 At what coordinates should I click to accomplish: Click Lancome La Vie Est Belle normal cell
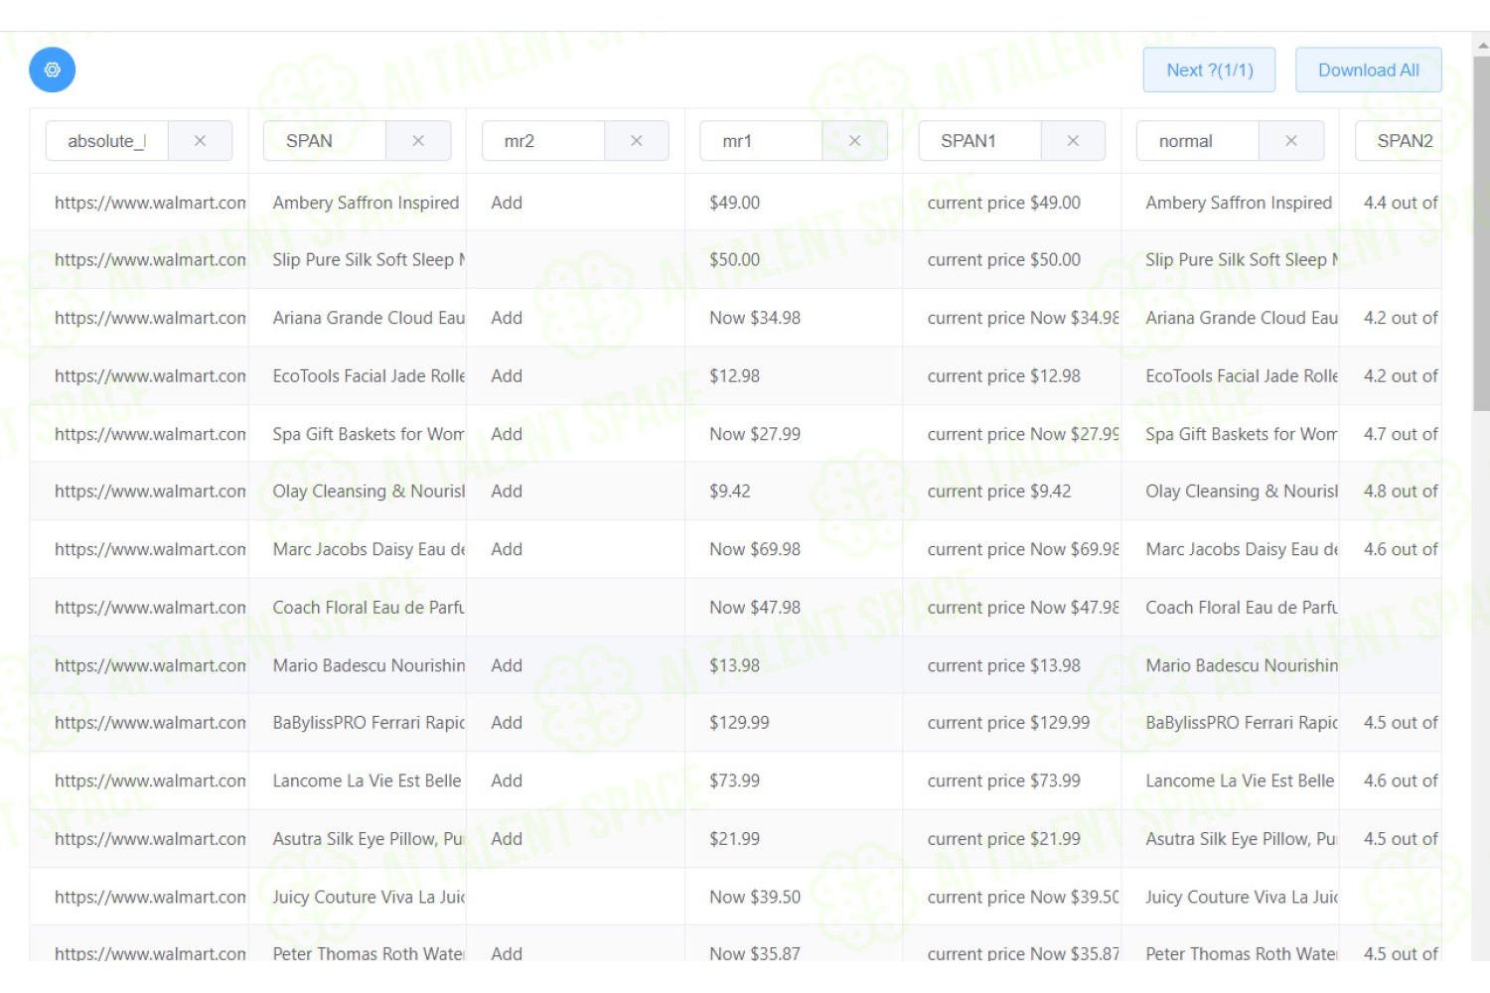coord(1230,781)
